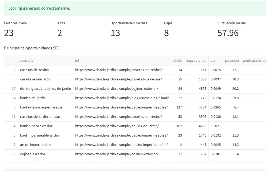Sort by the 'url' column header
Screen dimensions: 273x171
click(122, 60)
